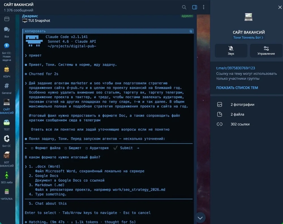Viewport: 283px width, 224px height.
Task: Click the photos icon beside 2 фотографии
Action: (x=220, y=105)
